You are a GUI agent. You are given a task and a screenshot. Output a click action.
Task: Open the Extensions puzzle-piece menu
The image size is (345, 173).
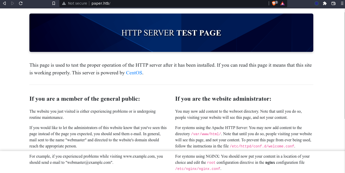click(x=325, y=3)
